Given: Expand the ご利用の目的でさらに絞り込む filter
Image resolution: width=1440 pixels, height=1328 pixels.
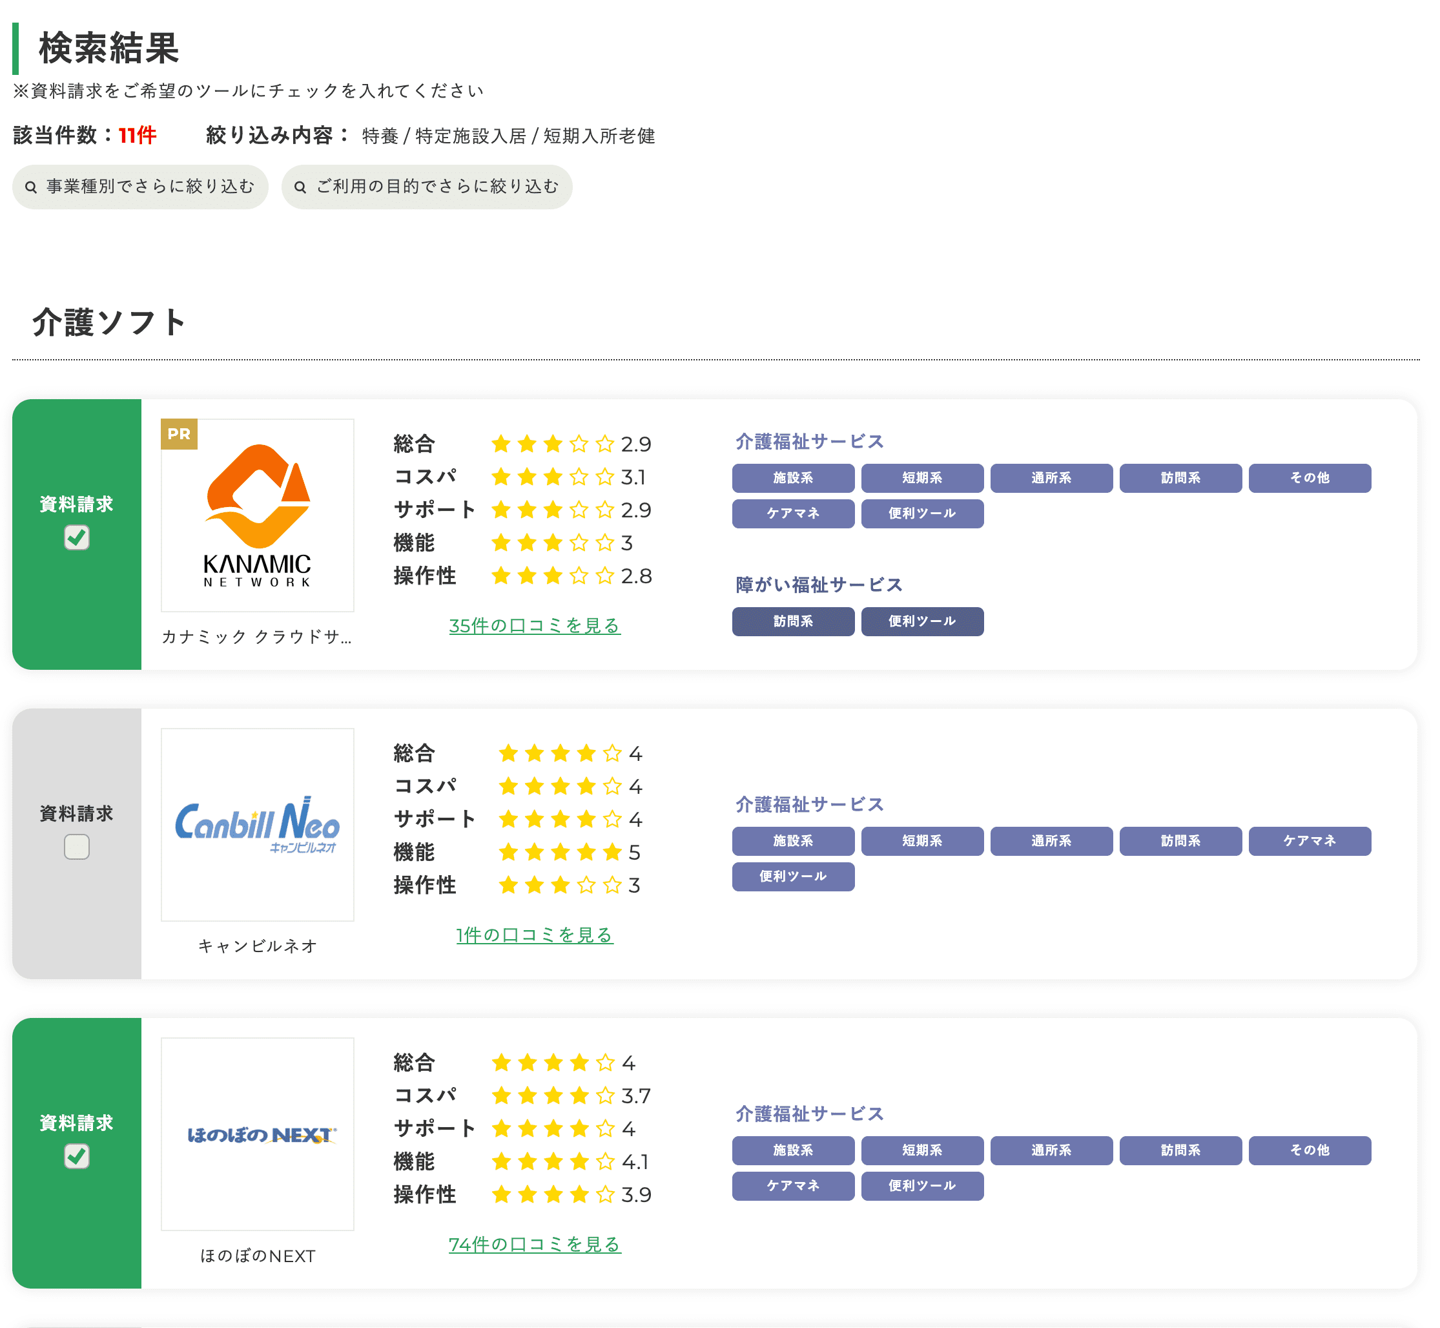Looking at the screenshot, I should coord(427,185).
